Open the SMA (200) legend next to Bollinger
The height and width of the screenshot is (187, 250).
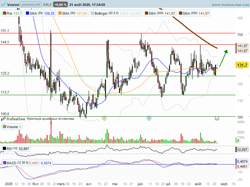coord(160,13)
